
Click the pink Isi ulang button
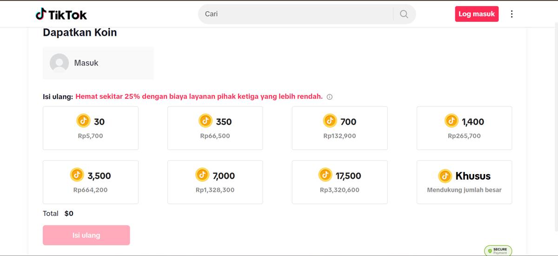pos(86,235)
